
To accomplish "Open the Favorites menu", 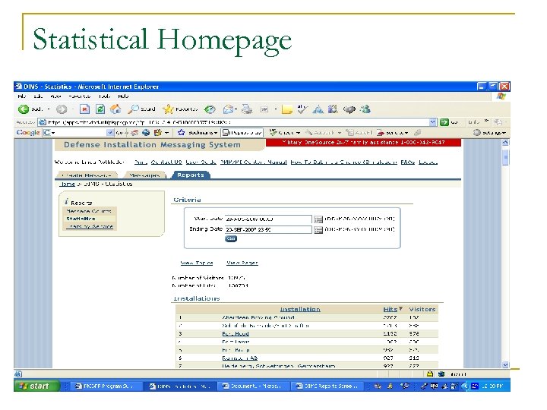I will coord(79,96).
